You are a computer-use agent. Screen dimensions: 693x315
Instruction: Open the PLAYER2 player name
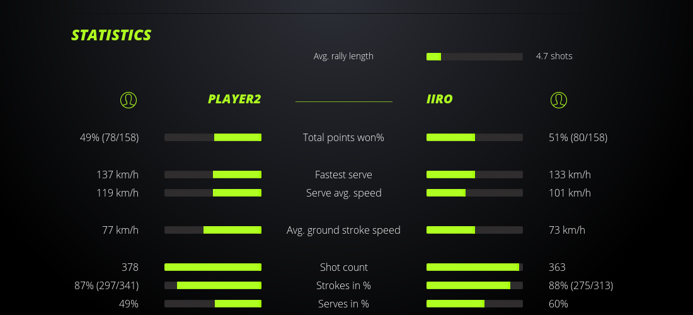coord(234,99)
